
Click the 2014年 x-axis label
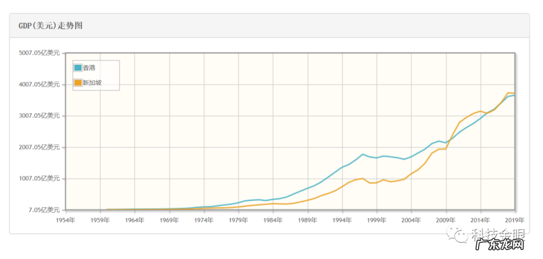click(x=480, y=220)
